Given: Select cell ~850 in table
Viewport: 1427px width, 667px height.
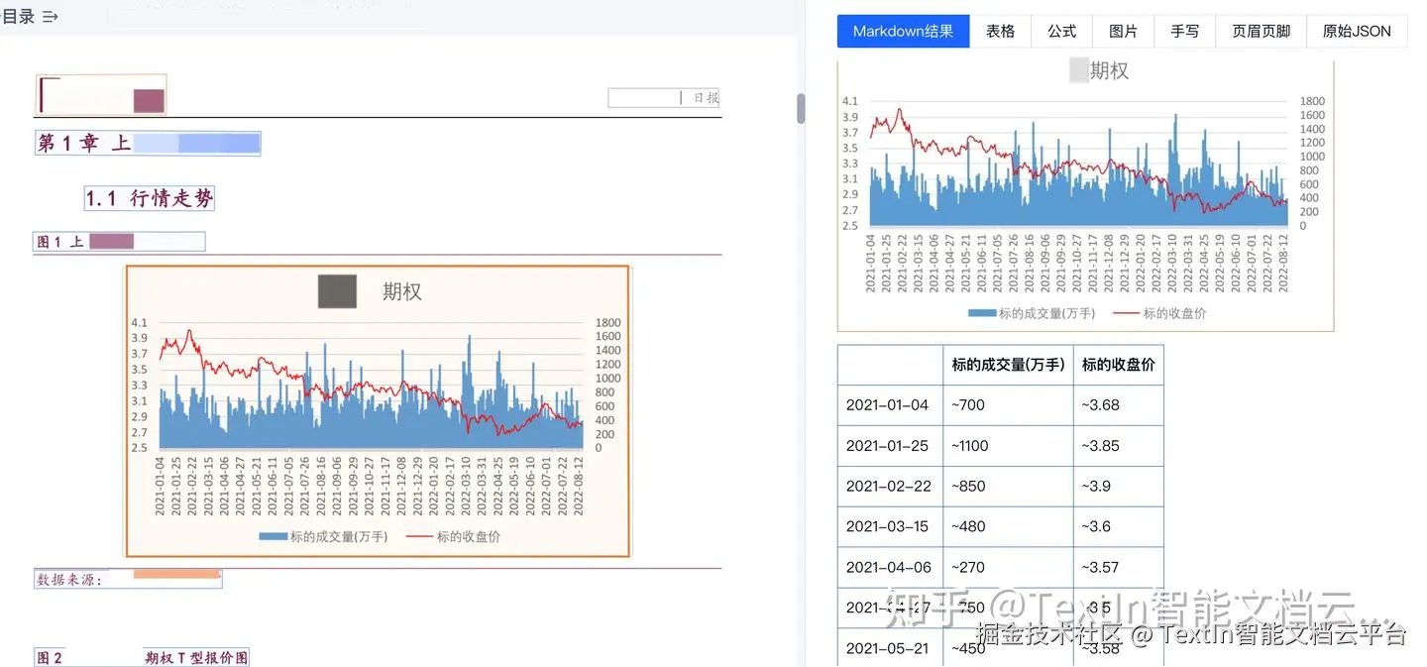Looking at the screenshot, I should coord(1008,487).
